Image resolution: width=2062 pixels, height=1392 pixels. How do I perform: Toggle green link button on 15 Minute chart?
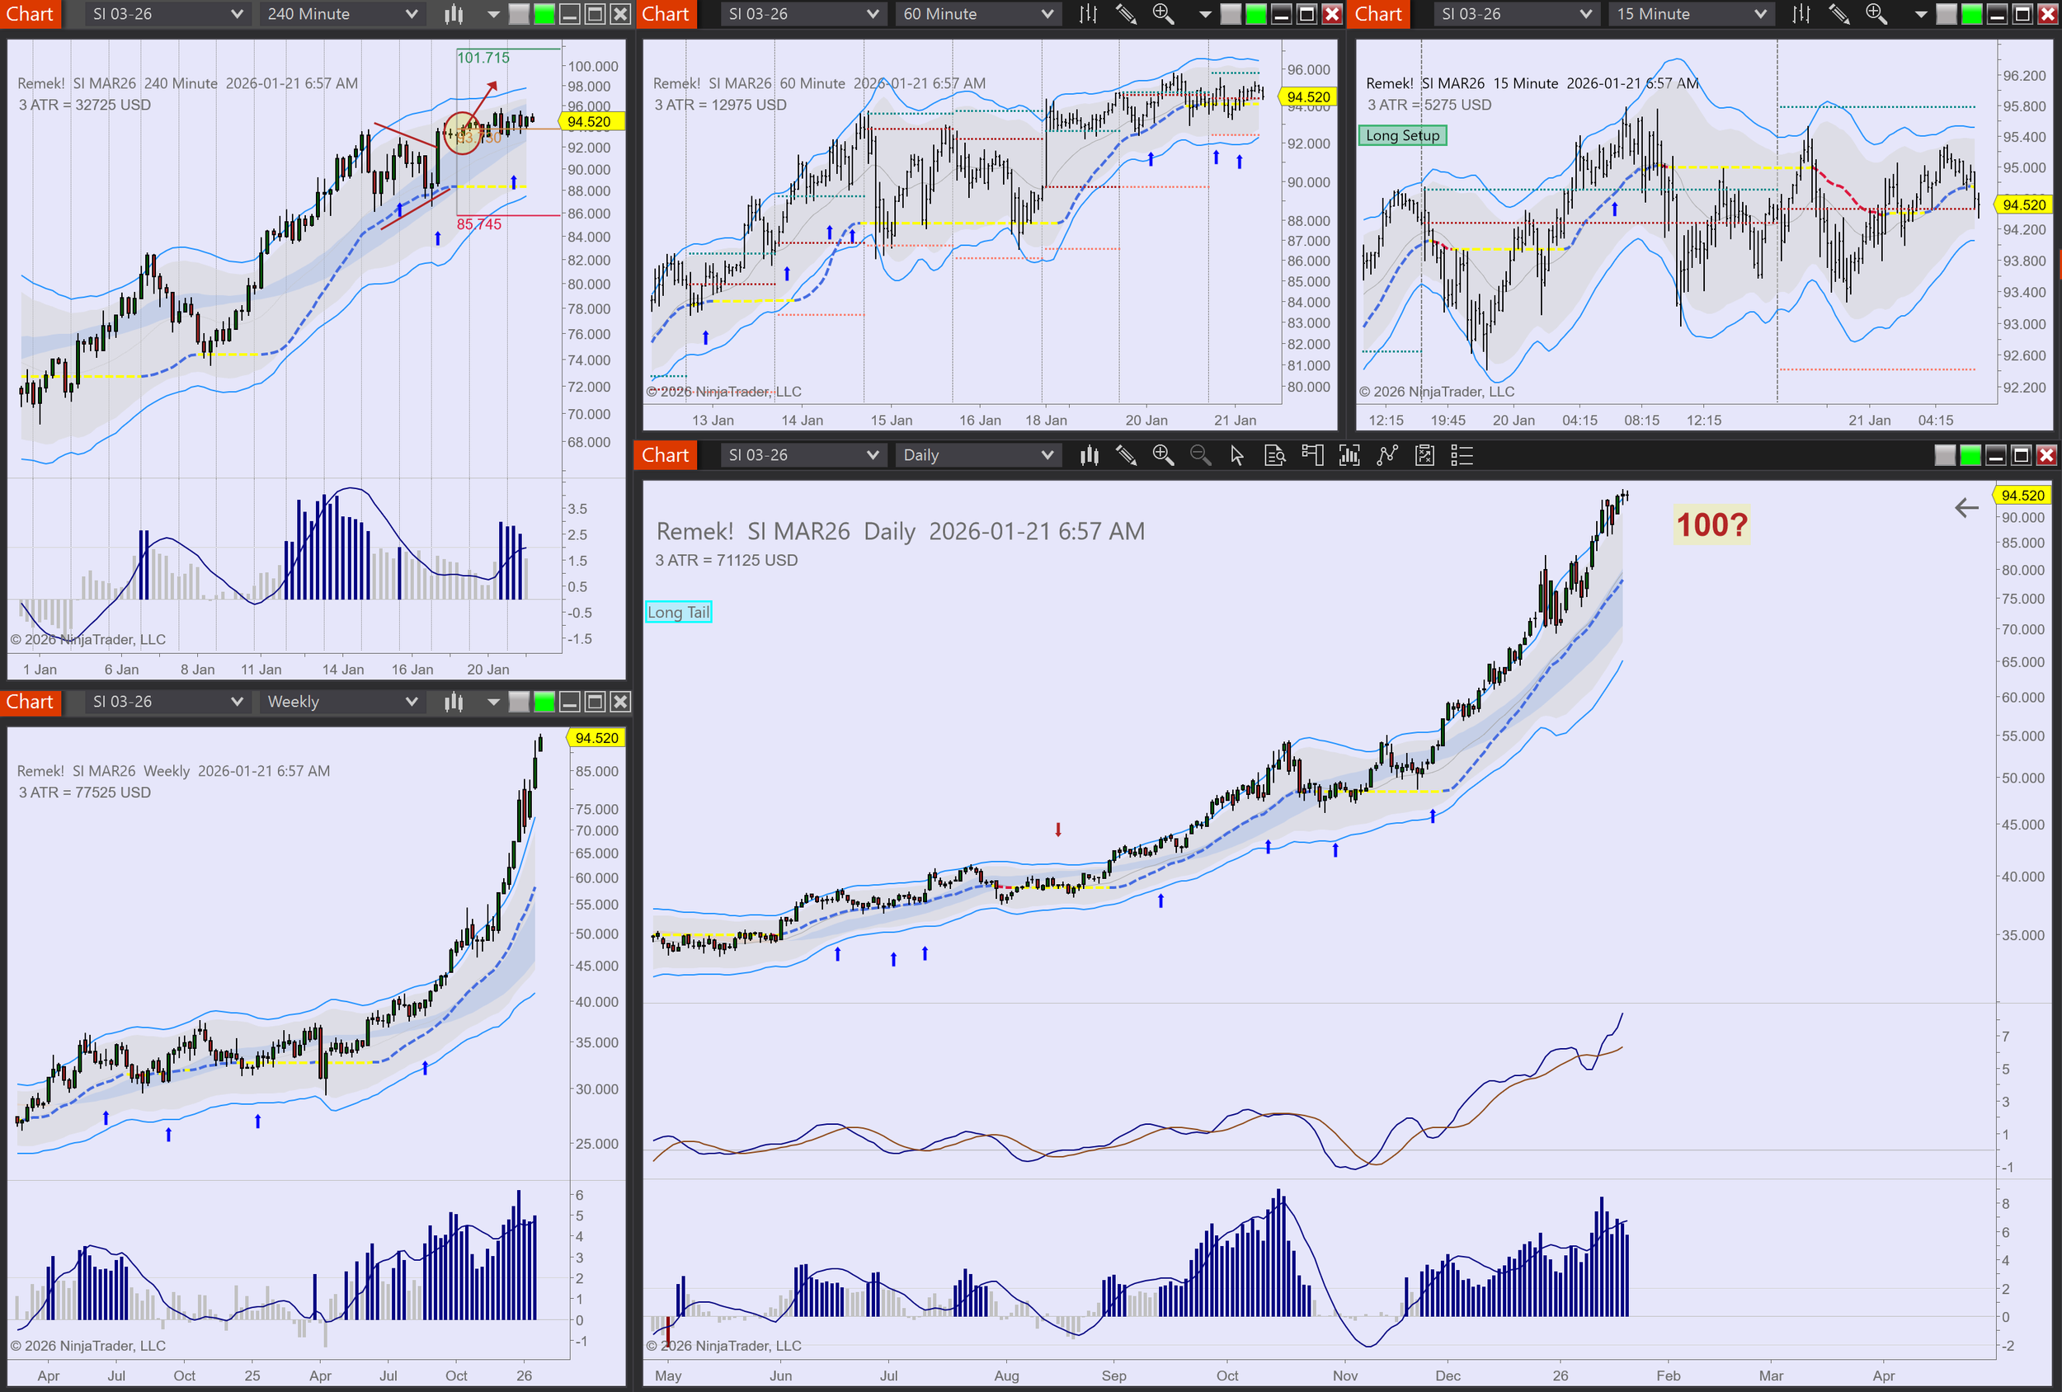[1971, 14]
